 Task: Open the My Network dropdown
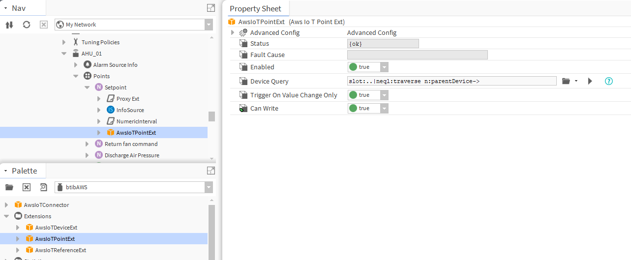(x=209, y=25)
